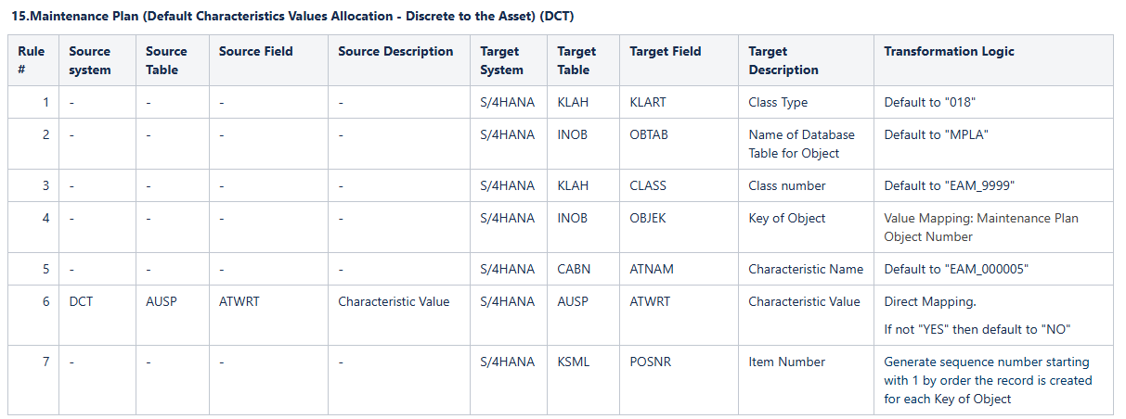The height and width of the screenshot is (419, 1126).
Task: Click the 'Default to "EAM_9999"' cell
Action: pos(949,185)
